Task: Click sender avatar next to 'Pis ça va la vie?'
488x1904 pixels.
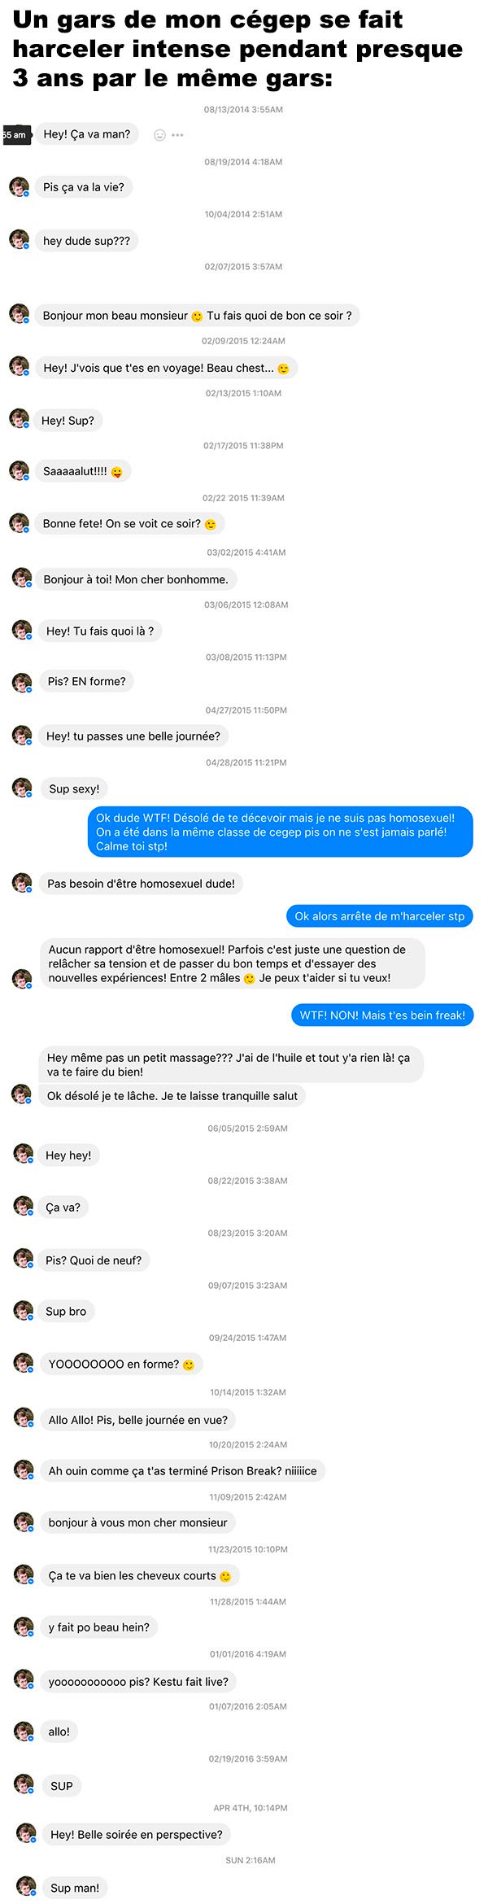Action: click(x=19, y=188)
